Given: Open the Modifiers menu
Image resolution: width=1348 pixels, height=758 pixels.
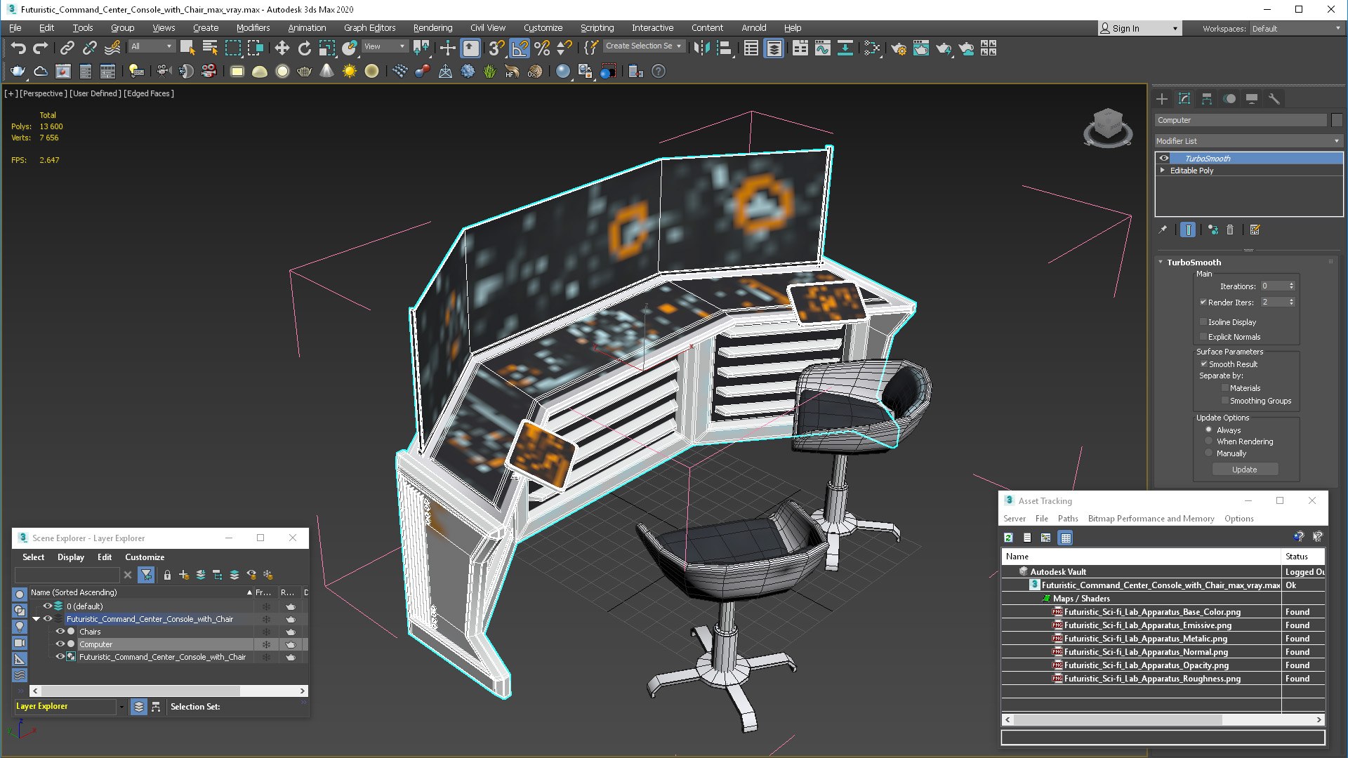Looking at the screenshot, I should (253, 28).
